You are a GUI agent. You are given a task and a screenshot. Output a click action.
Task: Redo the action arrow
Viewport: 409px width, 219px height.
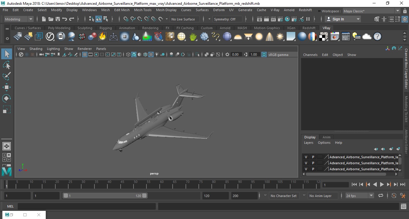[72, 19]
